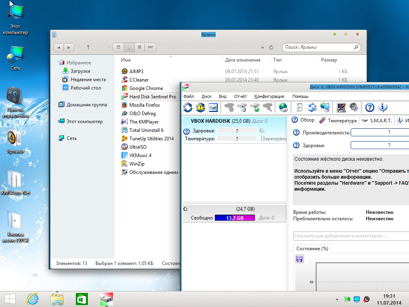Click the blue-framed hard disk toolbar icon
Viewport: 409px width, 307px height.
pyautogui.click(x=213, y=107)
